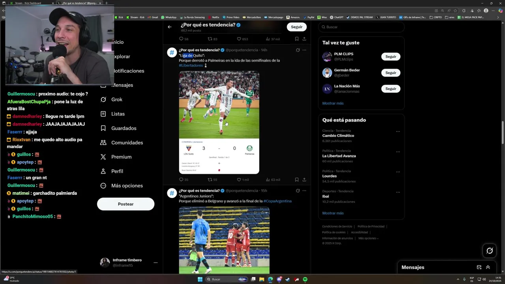Open Spotify from the taskbar
Viewport: 505px width, 284px height.
(x=305, y=279)
